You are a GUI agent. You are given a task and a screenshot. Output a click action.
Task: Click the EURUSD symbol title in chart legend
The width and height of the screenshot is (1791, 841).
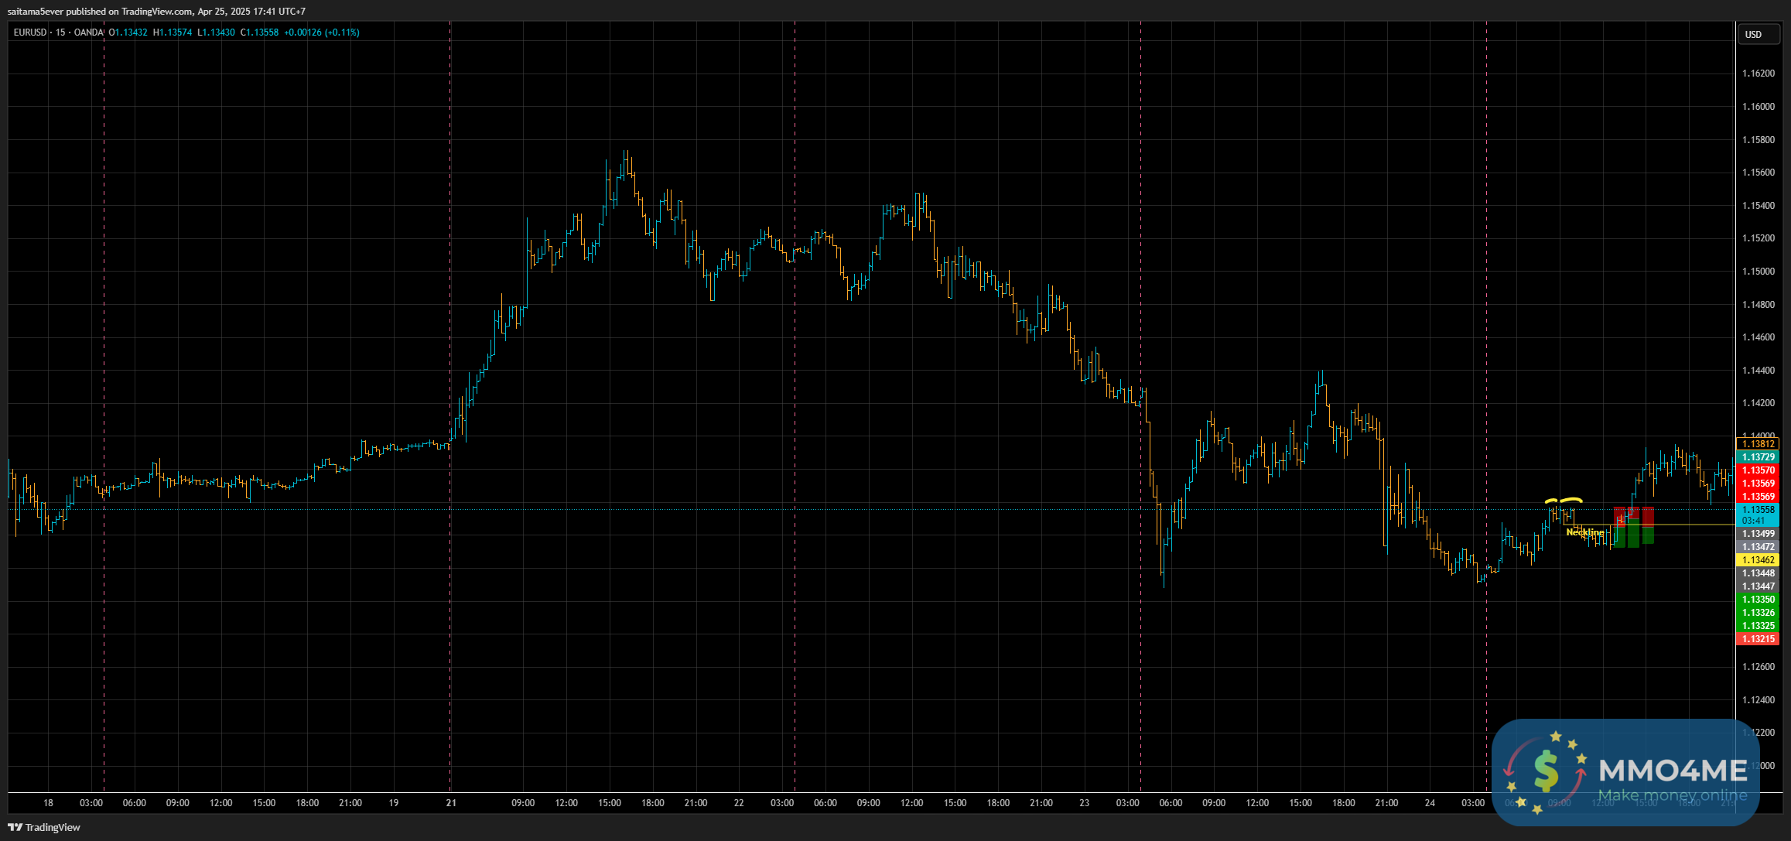point(30,32)
